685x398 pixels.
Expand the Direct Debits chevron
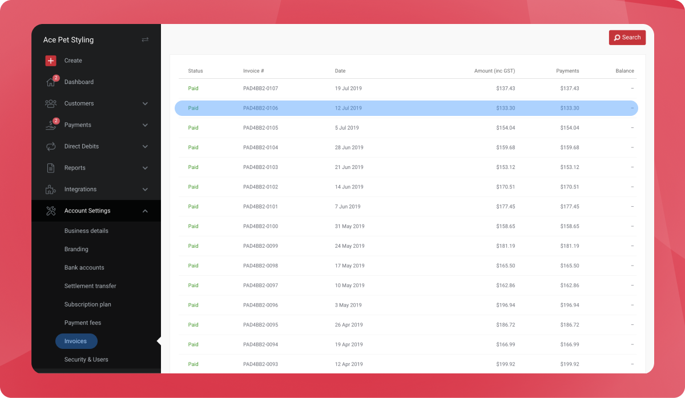coord(145,146)
